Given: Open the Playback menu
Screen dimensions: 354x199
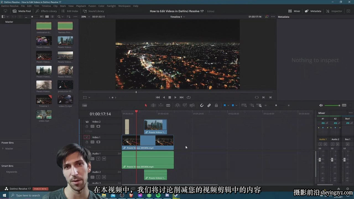Looking at the screenshot, I should click(x=81, y=6).
